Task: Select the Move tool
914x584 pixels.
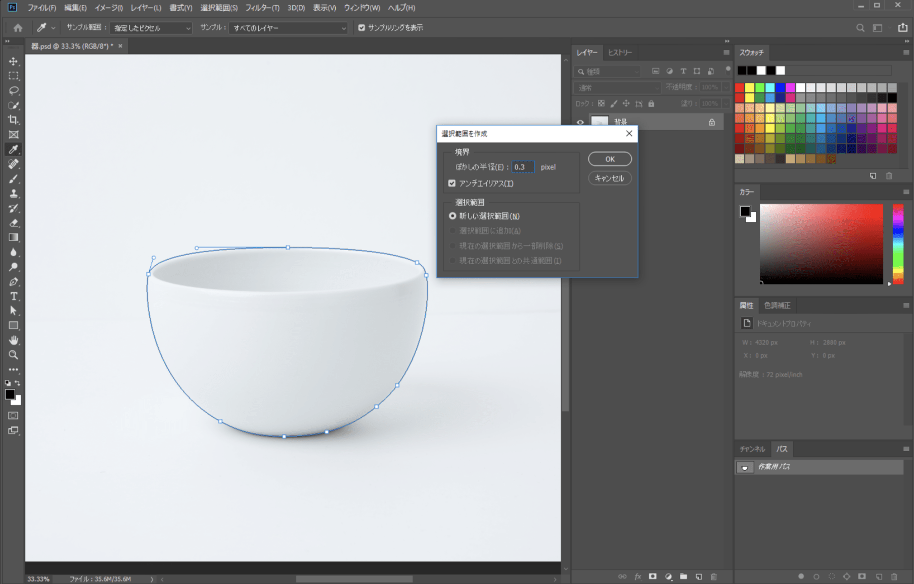Action: coord(14,62)
